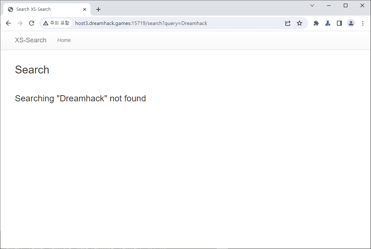Toggle the browser side panel
Image resolution: width=371 pixels, height=249 pixels.
click(339, 23)
